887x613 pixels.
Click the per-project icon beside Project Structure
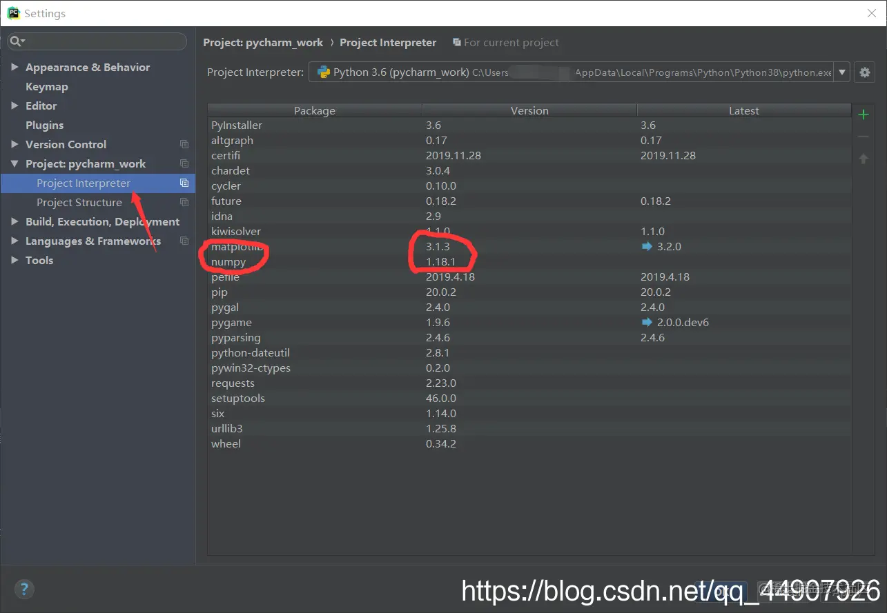tap(184, 202)
